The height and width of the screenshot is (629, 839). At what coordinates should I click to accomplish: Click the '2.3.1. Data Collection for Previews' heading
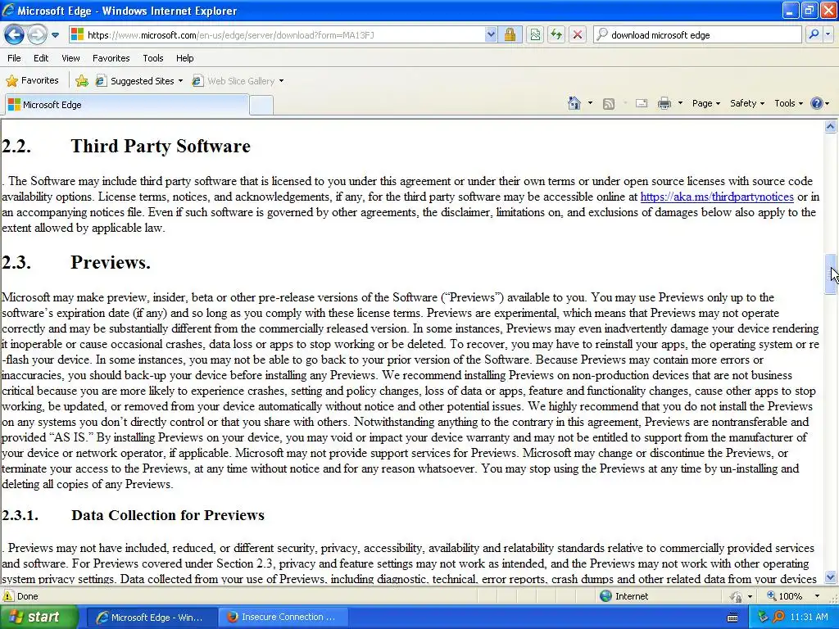(x=133, y=515)
